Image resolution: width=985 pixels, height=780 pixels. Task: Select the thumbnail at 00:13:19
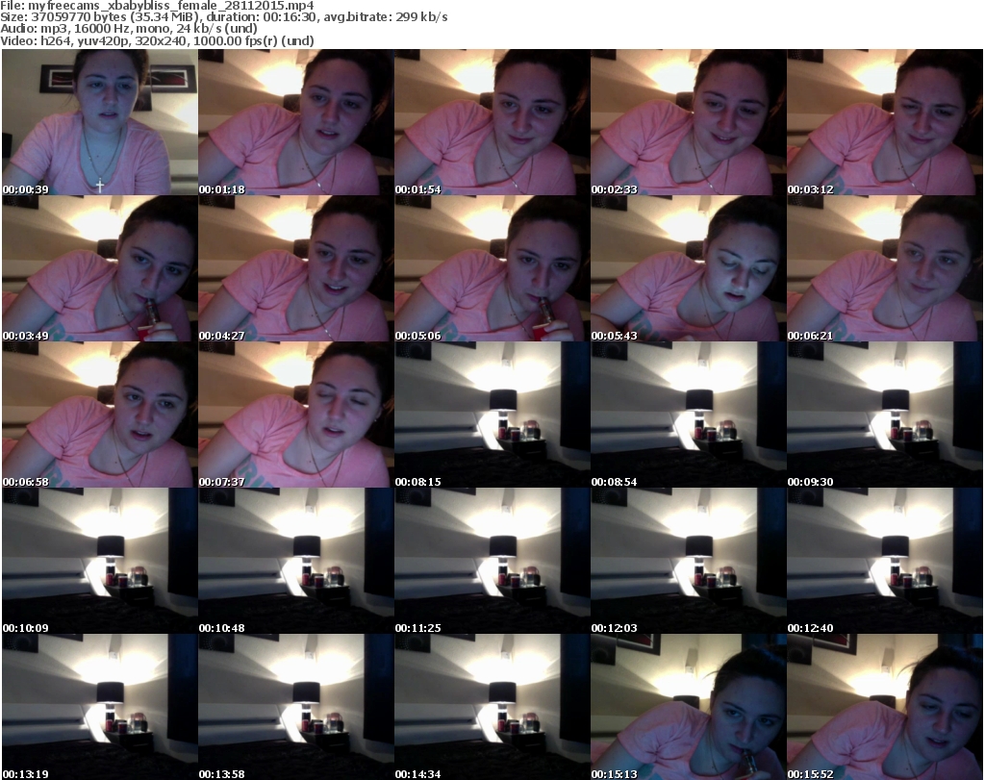(100, 707)
